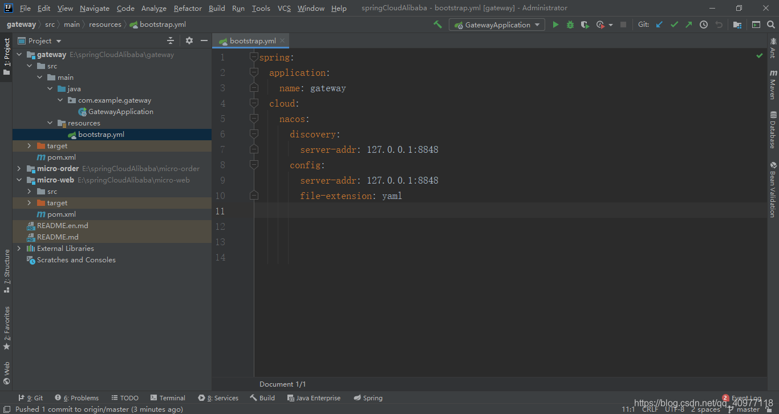Viewport: 779px width, 414px height.
Task: Open the bottom Build tool window
Action: 262,398
